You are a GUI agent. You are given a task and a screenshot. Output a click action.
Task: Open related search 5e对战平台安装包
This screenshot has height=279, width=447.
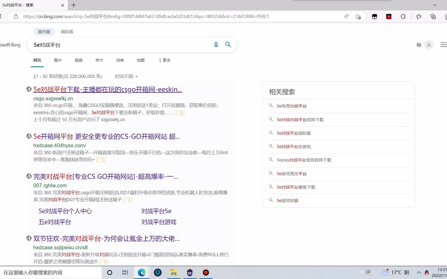[294, 146]
